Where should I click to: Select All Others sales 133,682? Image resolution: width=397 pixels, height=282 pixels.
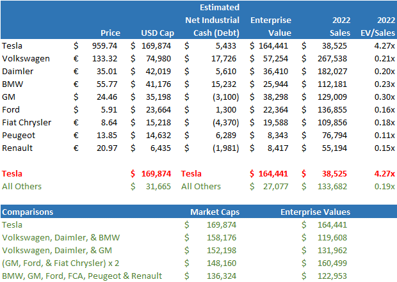click(x=332, y=187)
